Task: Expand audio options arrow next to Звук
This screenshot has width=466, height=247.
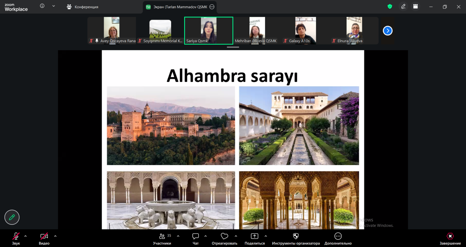Action: 25,236
